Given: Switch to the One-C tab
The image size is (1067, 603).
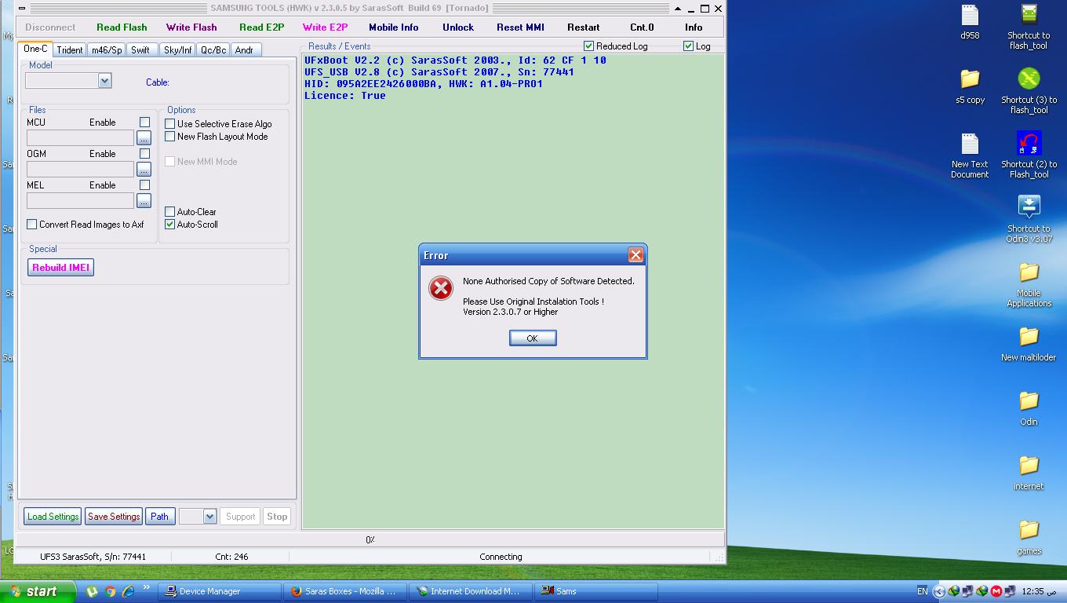Looking at the screenshot, I should (x=35, y=49).
